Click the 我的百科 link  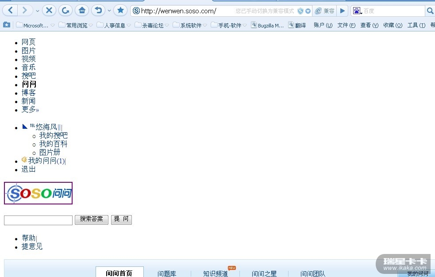53,144
